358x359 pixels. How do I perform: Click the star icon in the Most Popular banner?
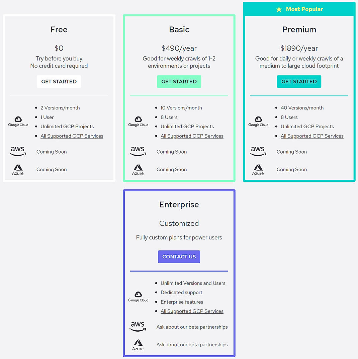tap(279, 9)
